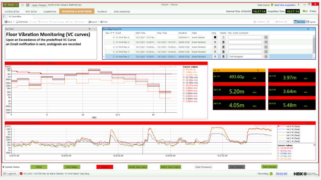Open the Calibration tab

49,12
